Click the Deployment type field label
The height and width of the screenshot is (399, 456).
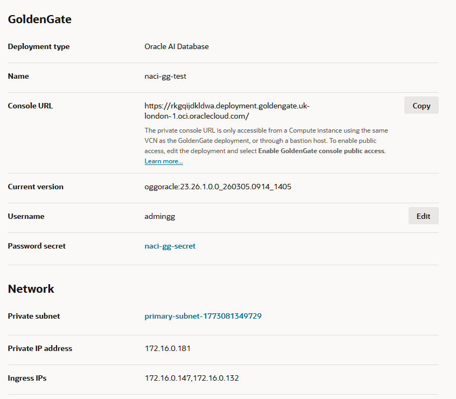[x=39, y=46]
